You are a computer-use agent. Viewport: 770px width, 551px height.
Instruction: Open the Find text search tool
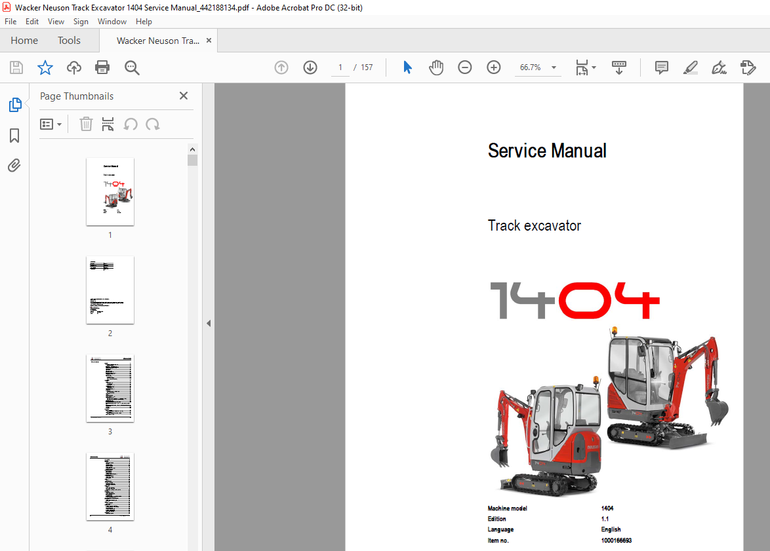132,67
